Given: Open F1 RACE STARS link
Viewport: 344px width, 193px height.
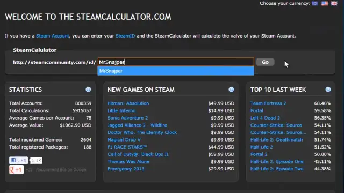Looking at the screenshot, I should click(127, 147).
